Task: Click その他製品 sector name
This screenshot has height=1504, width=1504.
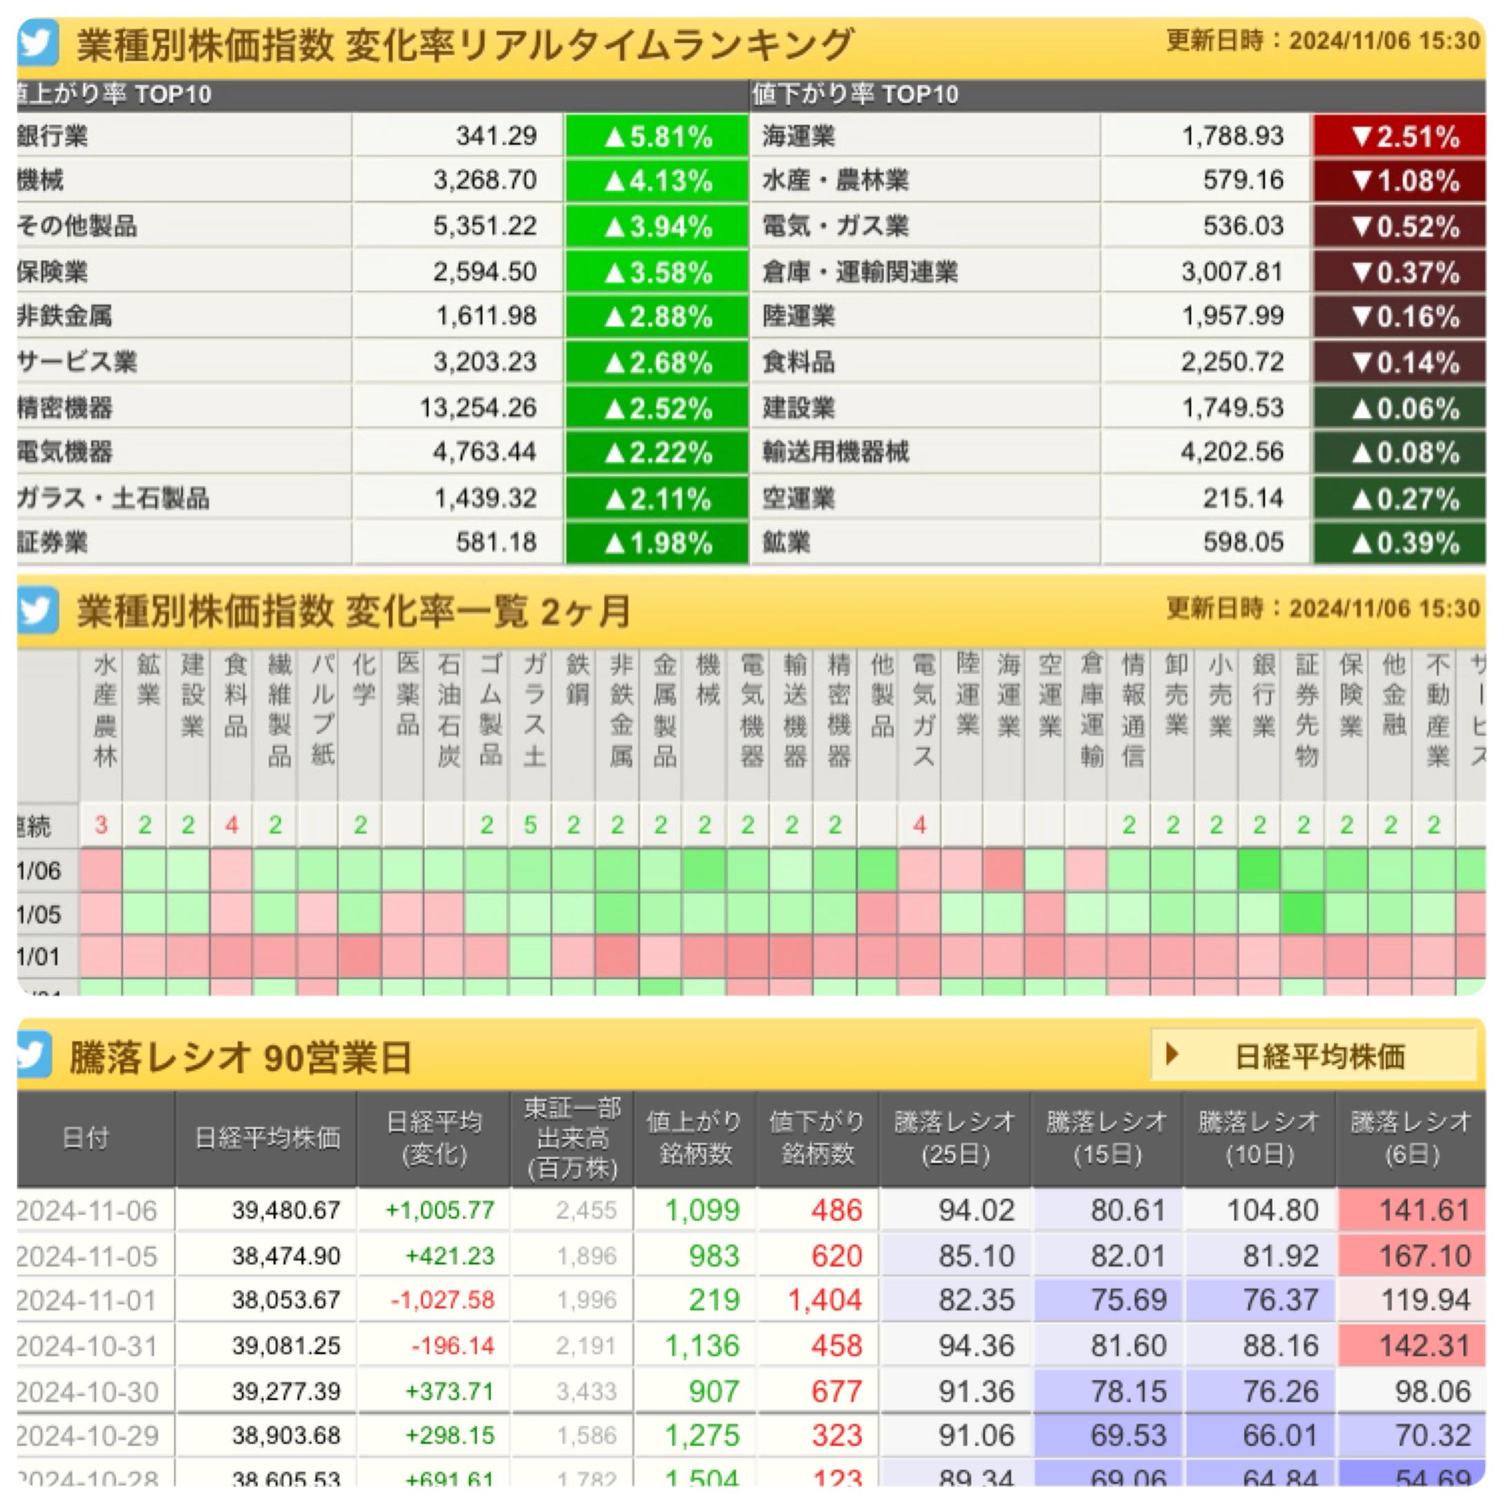Action: 77,226
